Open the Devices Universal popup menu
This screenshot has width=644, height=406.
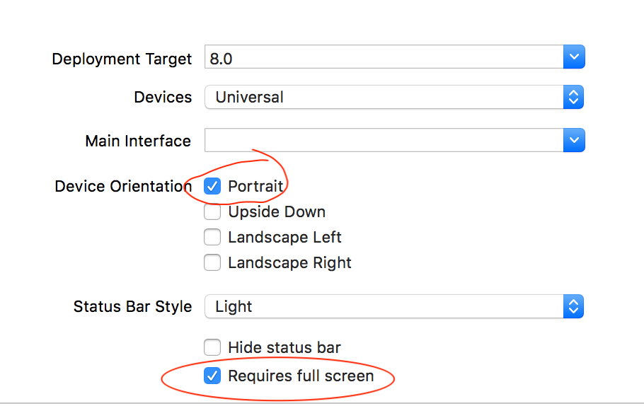coord(394,97)
